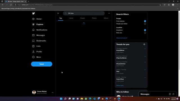This screenshot has width=180, height=101.
Task: Select the People you follow option
Action: coord(145,24)
